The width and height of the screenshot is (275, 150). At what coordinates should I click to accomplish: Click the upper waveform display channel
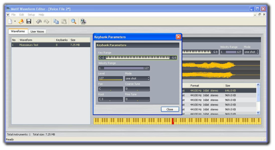pyautogui.click(x=221, y=65)
